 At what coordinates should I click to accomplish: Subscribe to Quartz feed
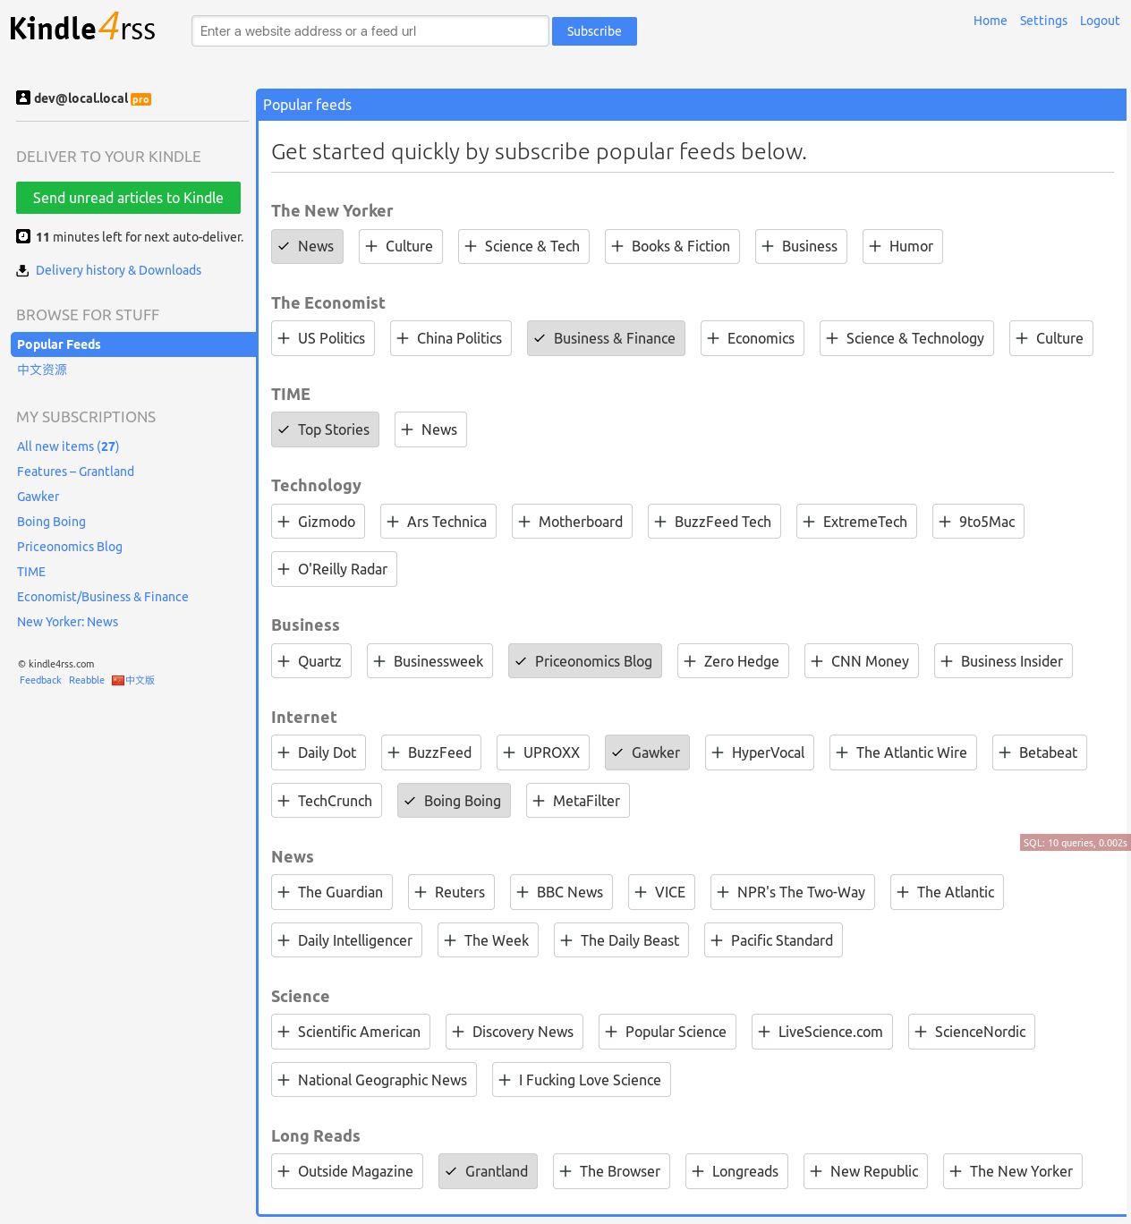(311, 661)
